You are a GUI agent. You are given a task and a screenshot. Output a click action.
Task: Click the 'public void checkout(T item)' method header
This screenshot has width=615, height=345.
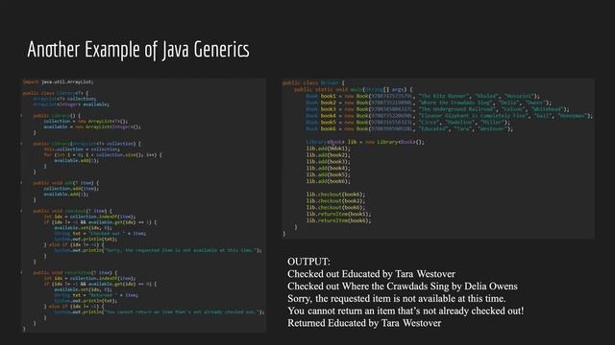click(x=73, y=211)
